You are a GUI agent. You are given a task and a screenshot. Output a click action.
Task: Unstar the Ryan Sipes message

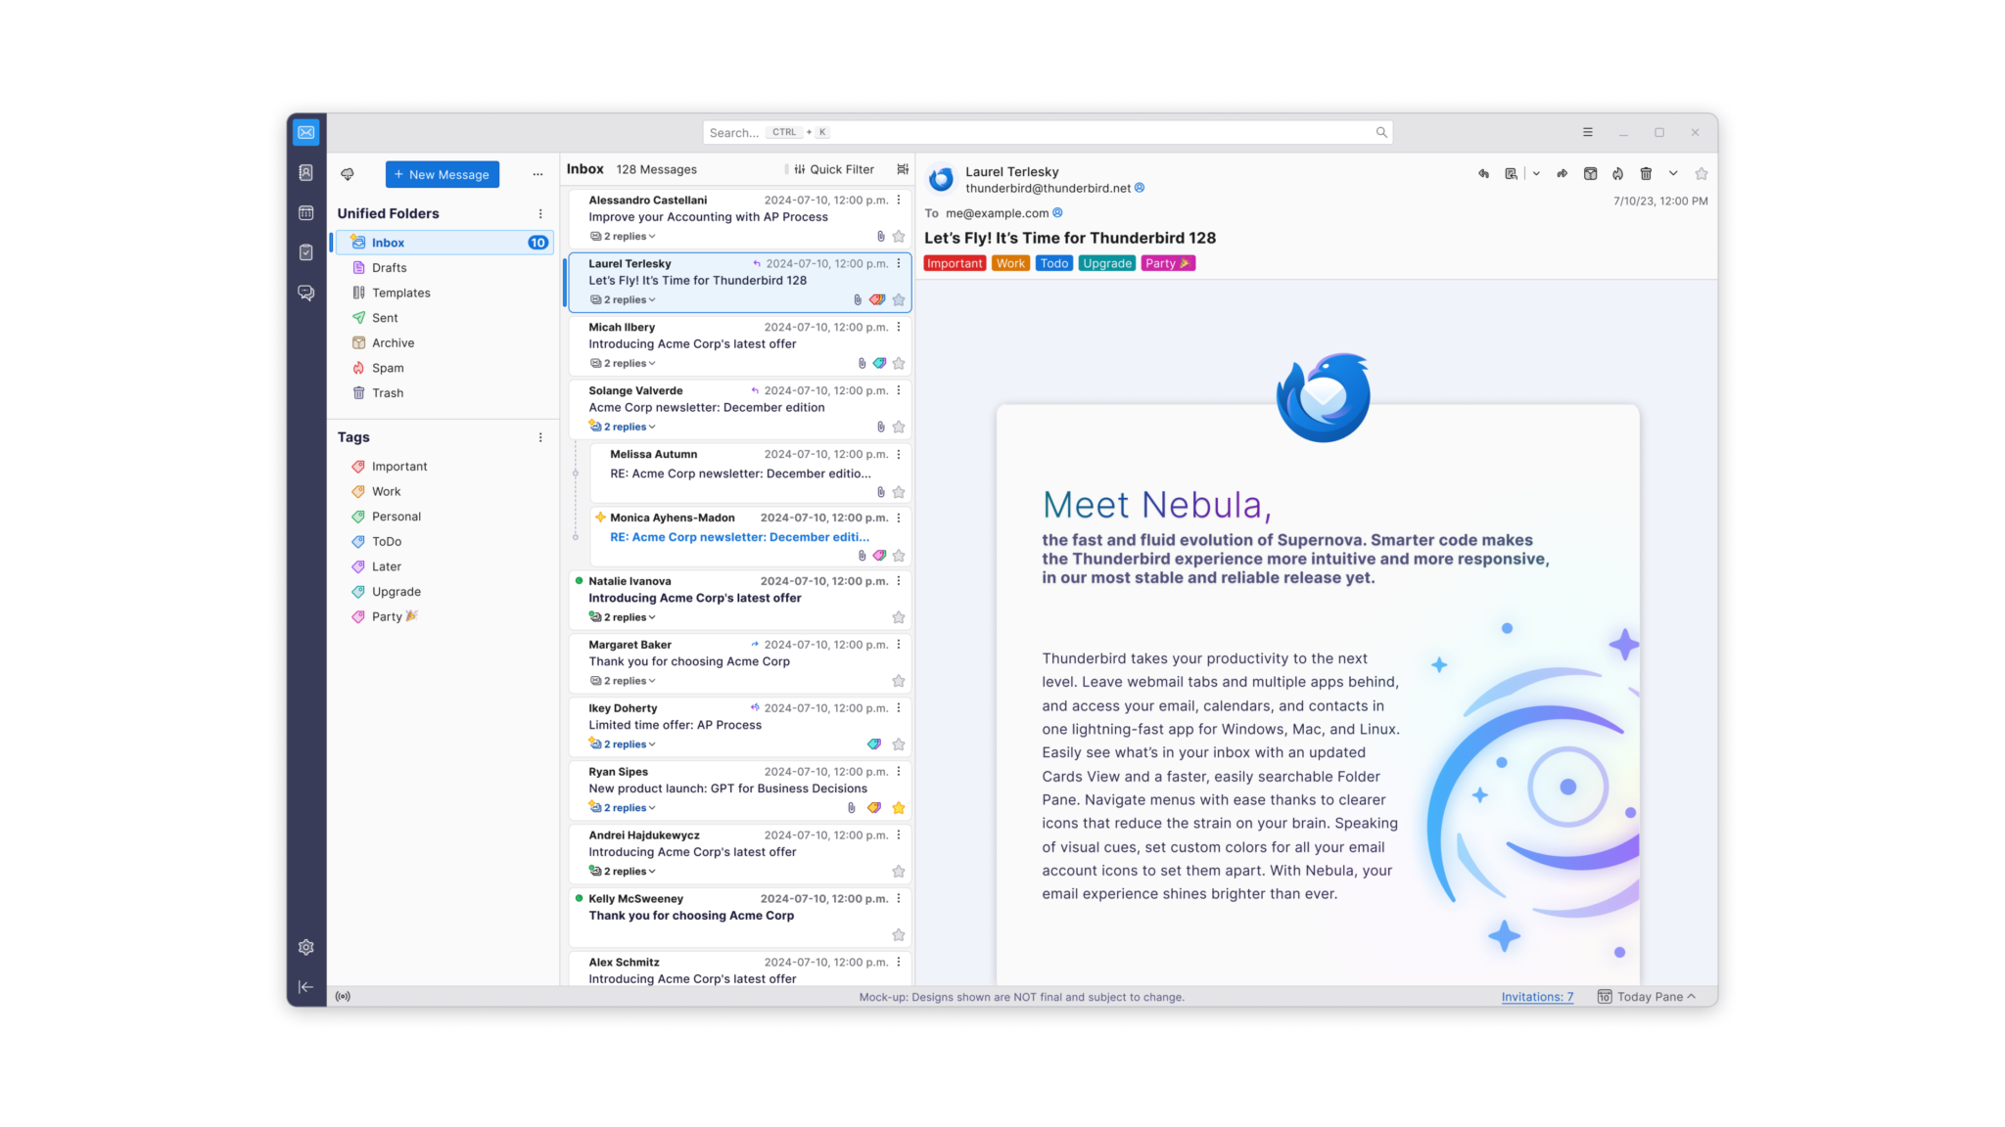click(899, 807)
